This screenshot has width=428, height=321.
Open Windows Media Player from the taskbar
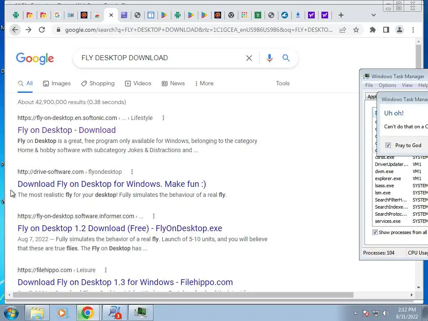coord(62,313)
